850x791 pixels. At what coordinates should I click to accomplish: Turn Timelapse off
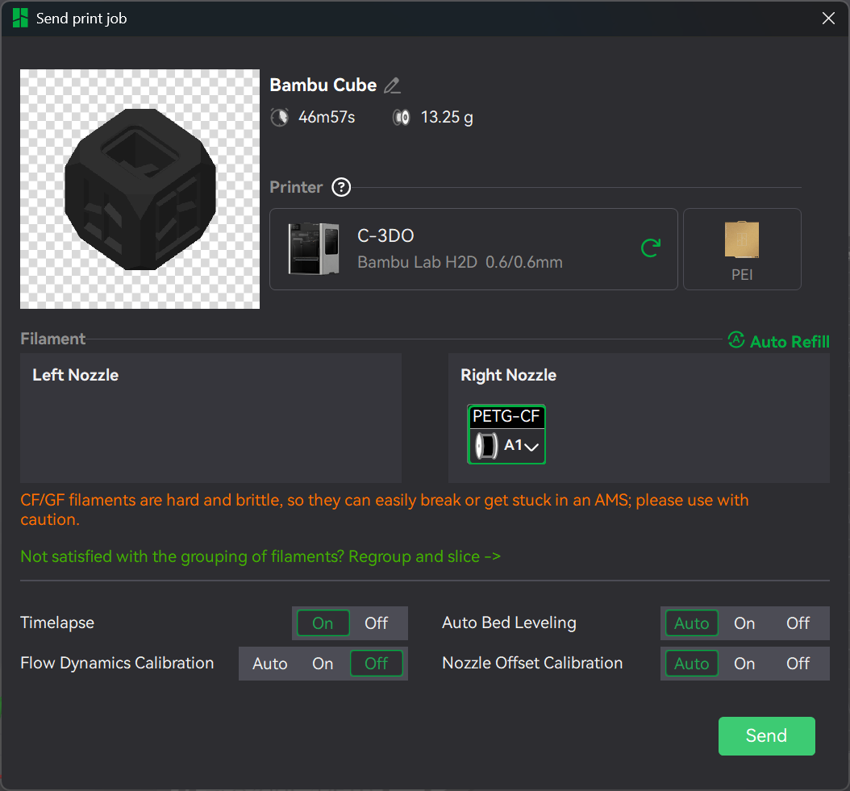point(376,623)
